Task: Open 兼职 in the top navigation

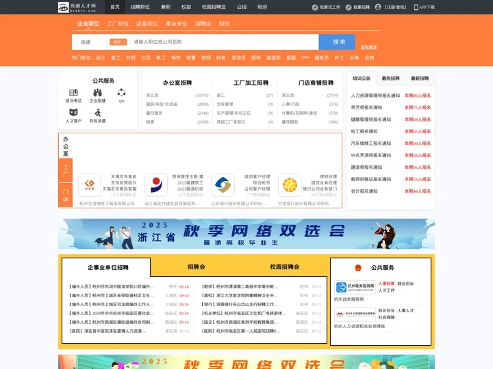Action: (166, 7)
